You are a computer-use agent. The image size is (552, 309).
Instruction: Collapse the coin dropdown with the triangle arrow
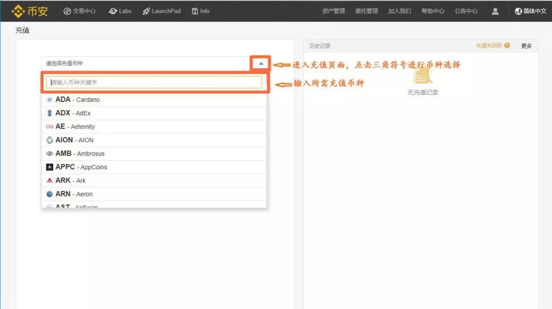(261, 64)
